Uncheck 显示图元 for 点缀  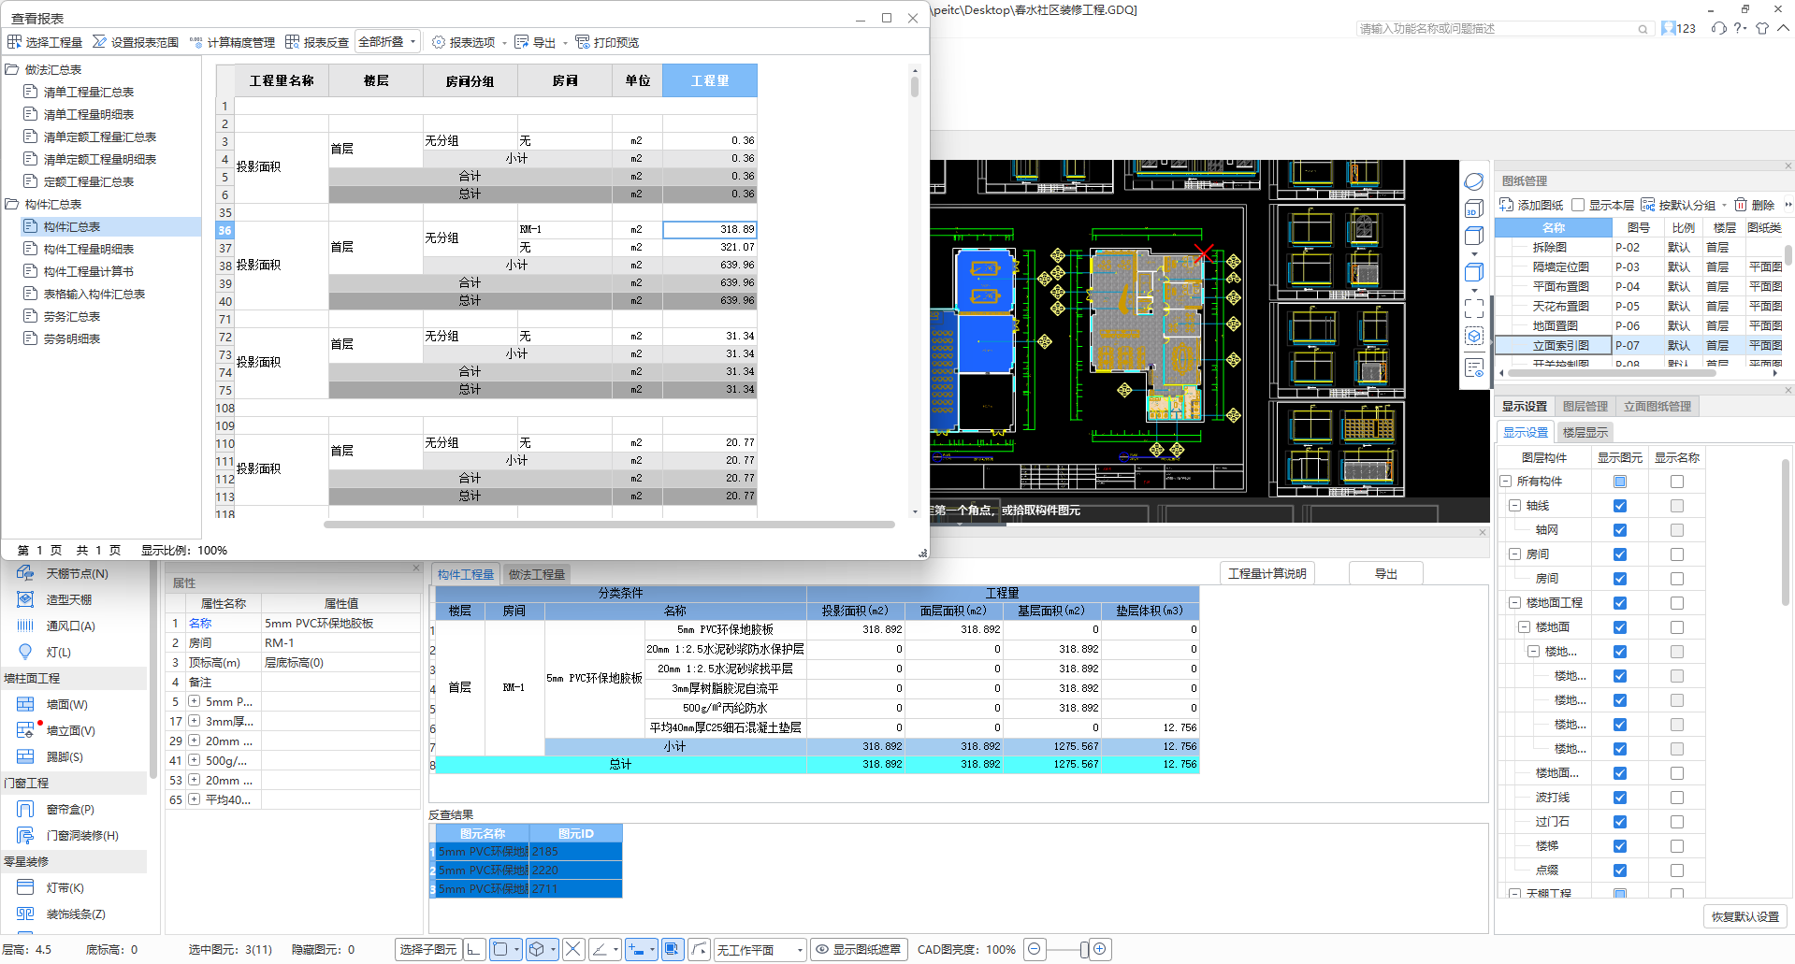[1620, 870]
